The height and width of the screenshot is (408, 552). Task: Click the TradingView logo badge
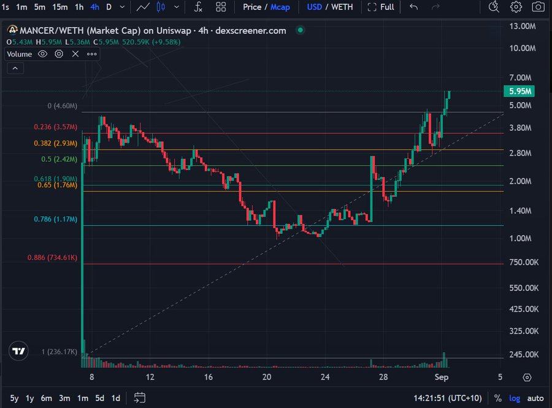tap(18, 351)
